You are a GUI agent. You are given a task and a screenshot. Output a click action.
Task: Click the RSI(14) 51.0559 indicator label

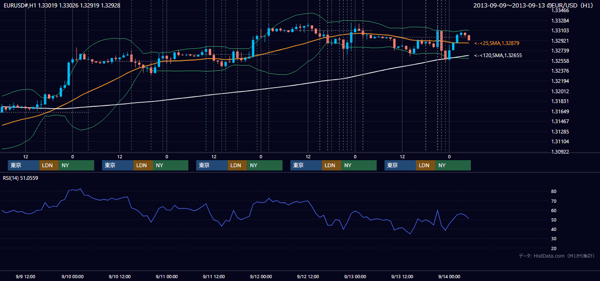coord(20,178)
